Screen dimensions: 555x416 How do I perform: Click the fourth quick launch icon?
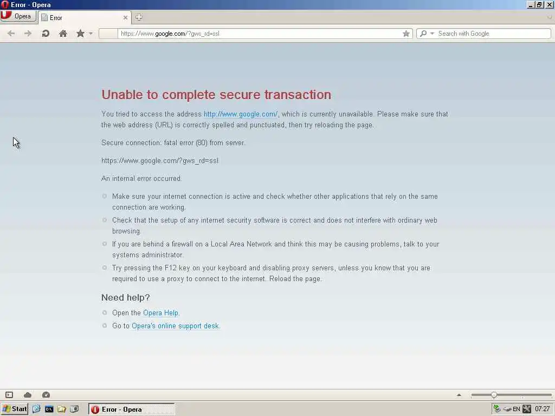(74, 409)
